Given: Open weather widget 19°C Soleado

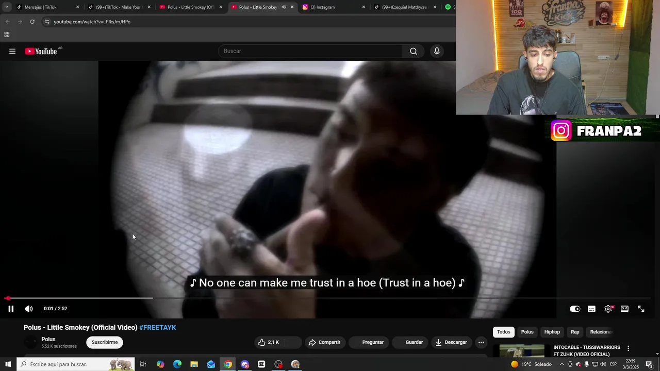Looking at the screenshot, I should point(531,364).
